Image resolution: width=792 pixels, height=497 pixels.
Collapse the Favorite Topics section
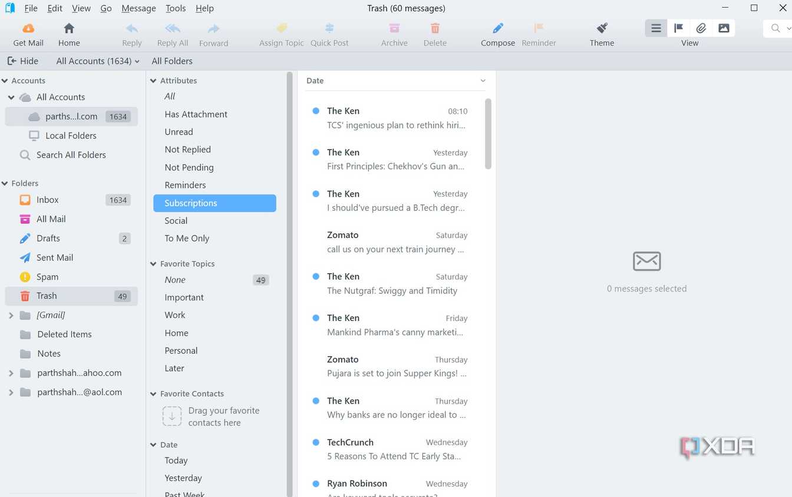154,264
